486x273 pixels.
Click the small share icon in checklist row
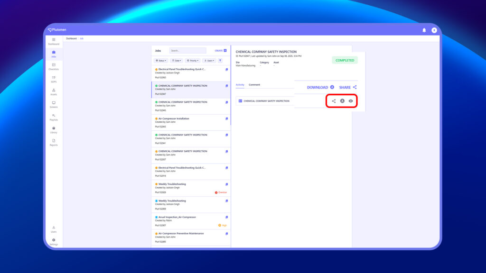coord(334,101)
